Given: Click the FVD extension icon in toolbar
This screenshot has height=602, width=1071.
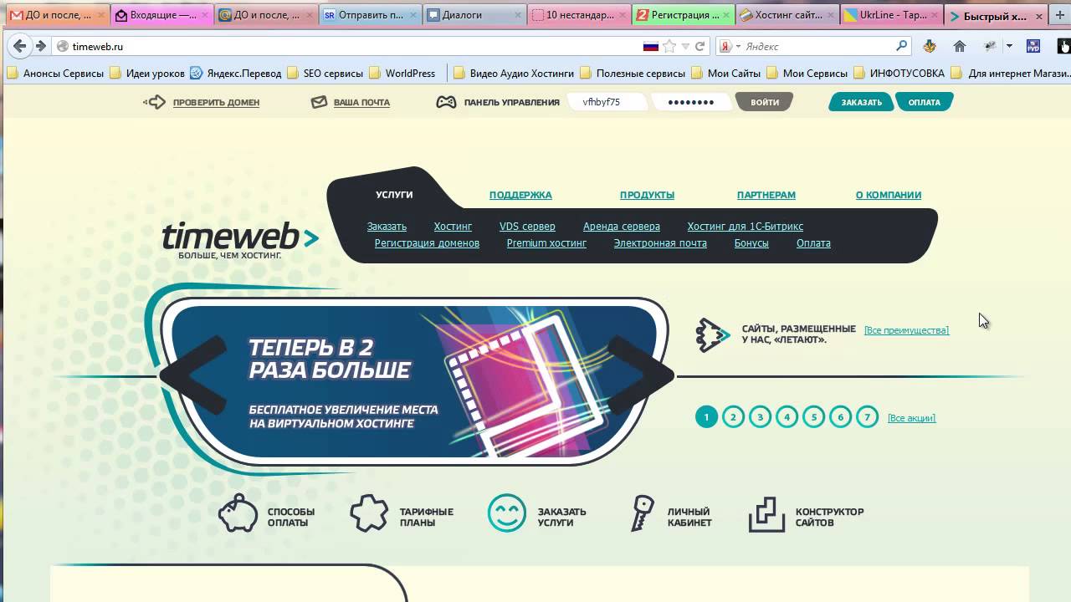Looking at the screenshot, I should pos(1033,47).
